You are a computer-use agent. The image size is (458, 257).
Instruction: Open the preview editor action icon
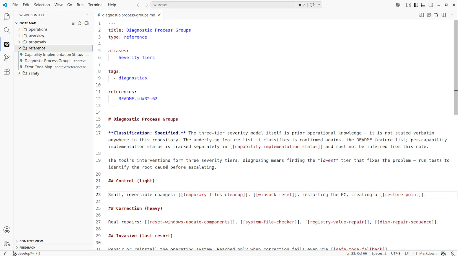pyautogui.click(x=429, y=15)
